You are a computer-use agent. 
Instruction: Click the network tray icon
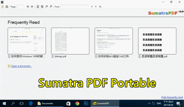[154, 103]
